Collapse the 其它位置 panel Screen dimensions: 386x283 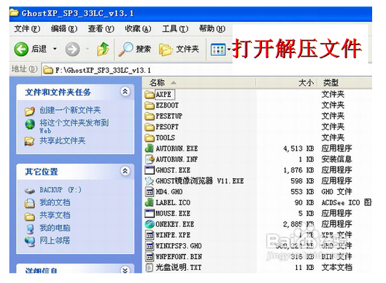(x=125, y=171)
